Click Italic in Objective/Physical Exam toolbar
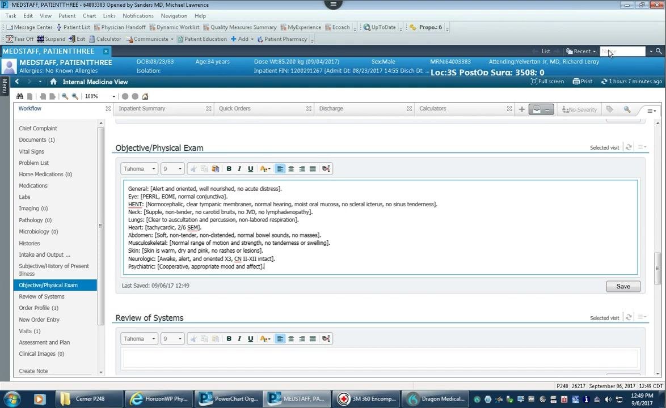The width and height of the screenshot is (666, 408). (239, 169)
